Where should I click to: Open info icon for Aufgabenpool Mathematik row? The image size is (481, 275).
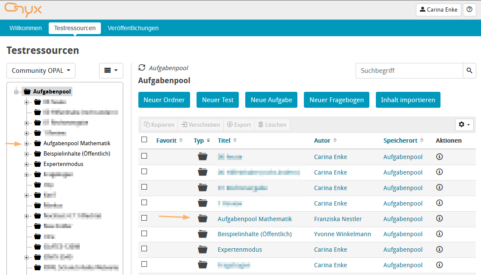(440, 219)
